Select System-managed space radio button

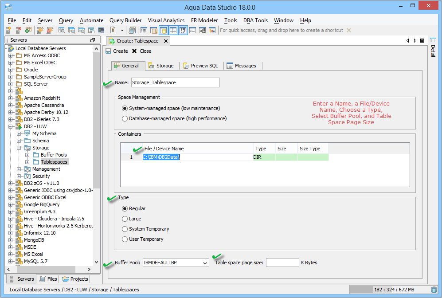click(x=125, y=108)
